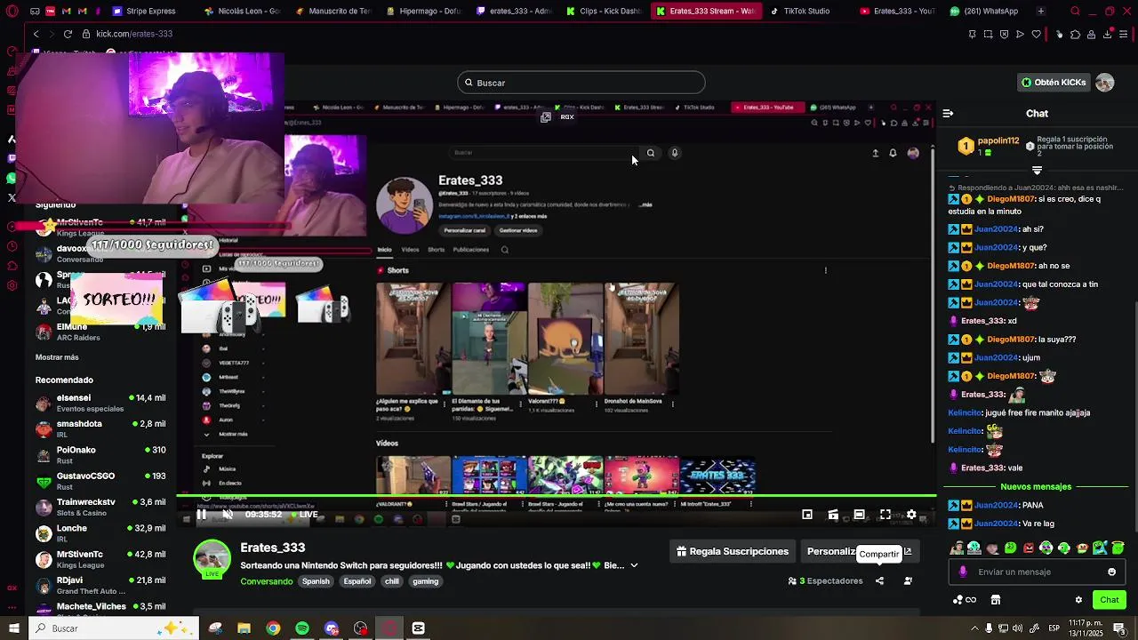The image size is (1138, 640).
Task: Open File Explorer from the taskbar
Action: (x=244, y=628)
